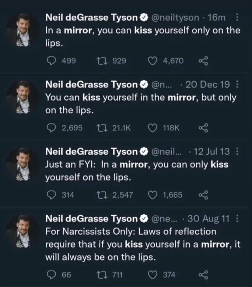Share the tweet posted 16m ago
Image resolution: width=252 pixels, height=287 pixels.
(x=203, y=61)
